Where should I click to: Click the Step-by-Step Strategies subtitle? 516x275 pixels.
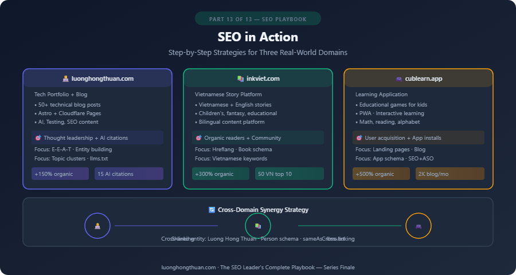(x=258, y=52)
